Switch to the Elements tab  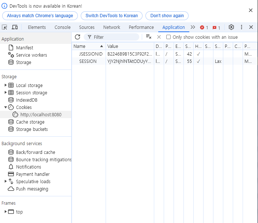tap(37, 27)
